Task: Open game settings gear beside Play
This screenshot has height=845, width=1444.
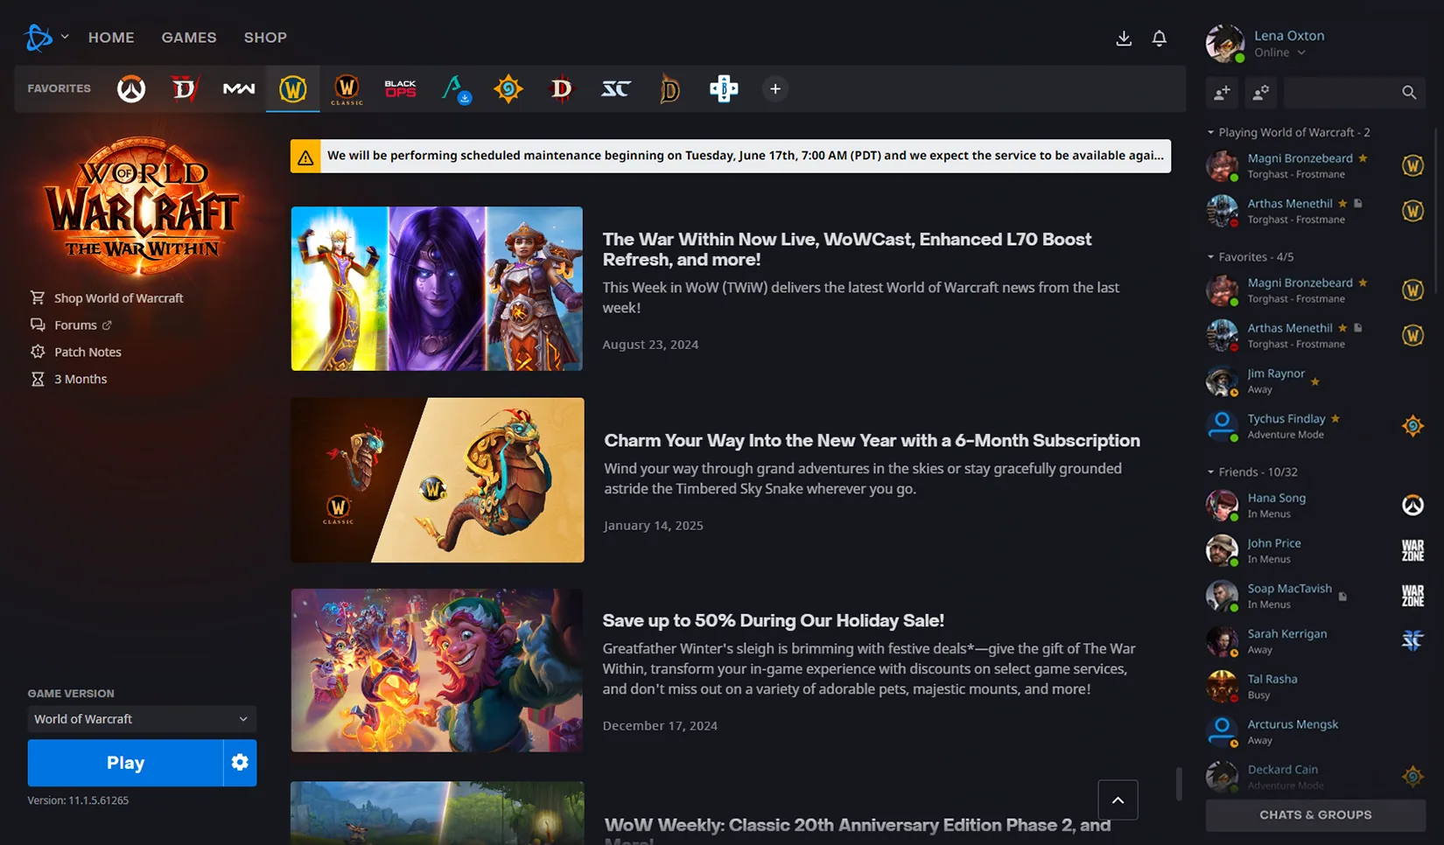Action: [x=240, y=763]
